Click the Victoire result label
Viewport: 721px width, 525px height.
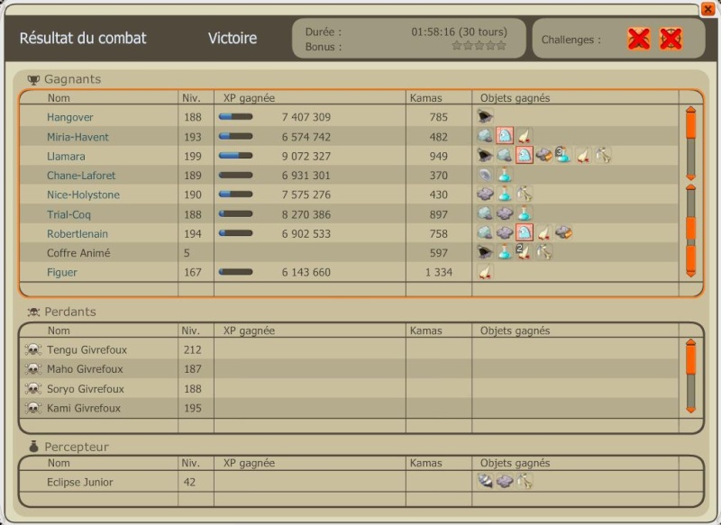coord(233,38)
